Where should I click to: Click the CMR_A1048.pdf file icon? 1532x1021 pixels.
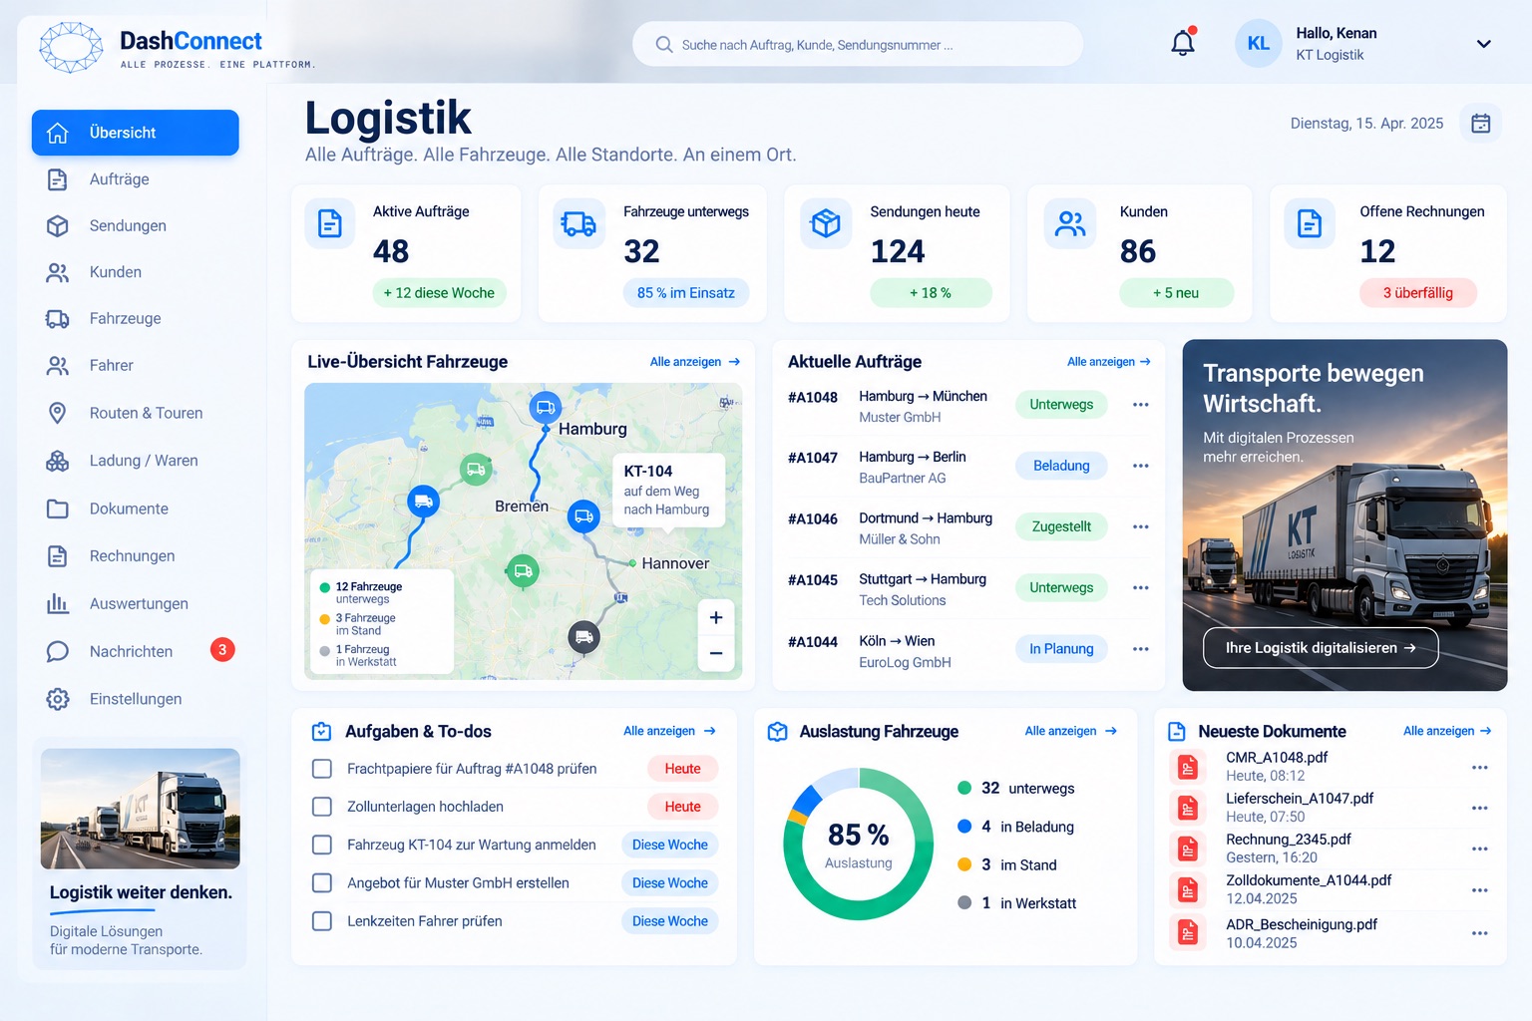1187,767
